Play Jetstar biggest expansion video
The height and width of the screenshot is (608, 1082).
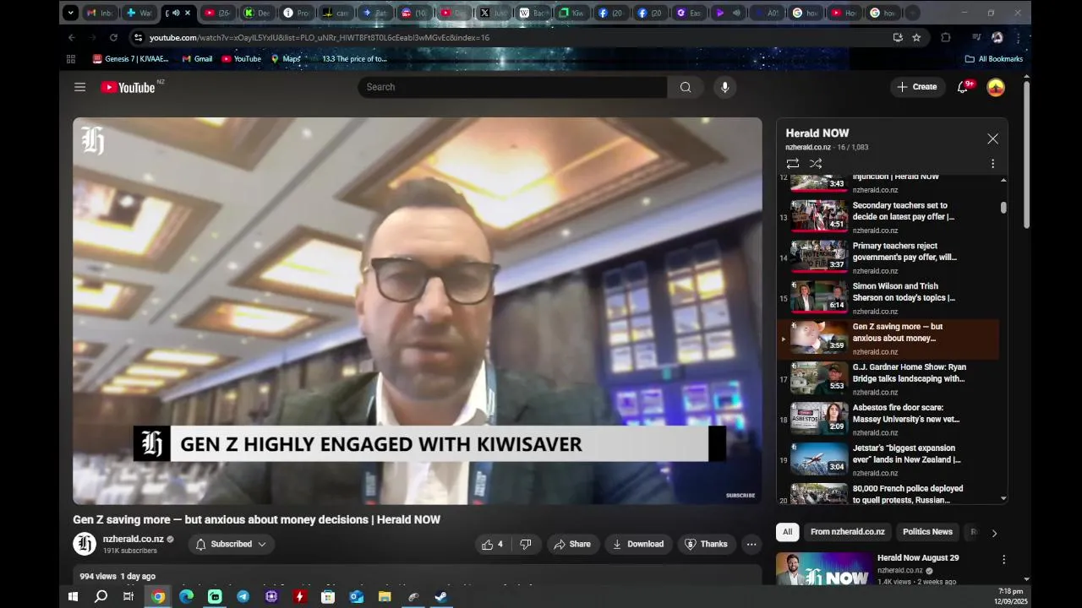click(888, 460)
